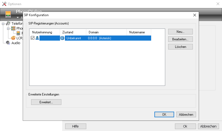Click the Zustand column header
Viewport: 222px width, 131px height.
click(x=68, y=32)
